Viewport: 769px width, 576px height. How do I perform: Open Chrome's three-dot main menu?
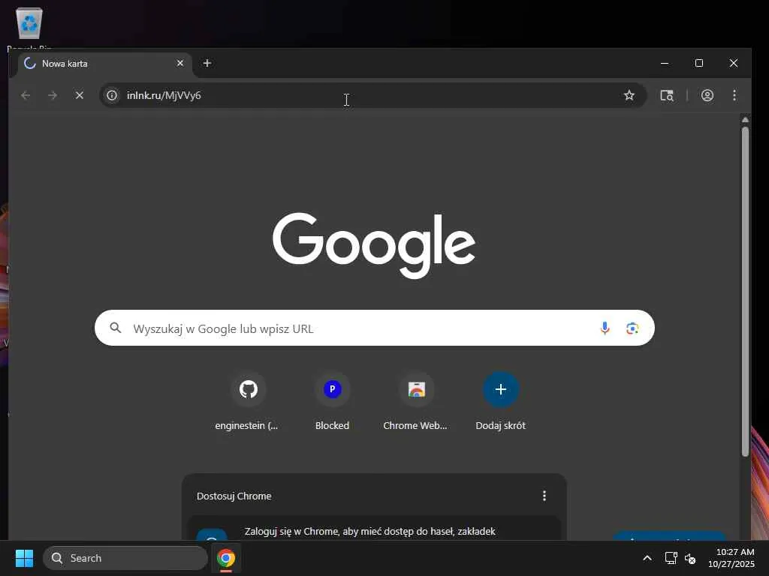pyautogui.click(x=734, y=95)
